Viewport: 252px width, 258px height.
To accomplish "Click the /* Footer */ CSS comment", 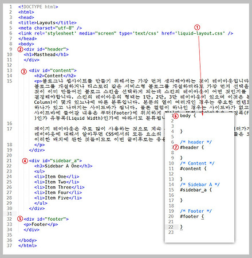I will (x=196, y=211).
